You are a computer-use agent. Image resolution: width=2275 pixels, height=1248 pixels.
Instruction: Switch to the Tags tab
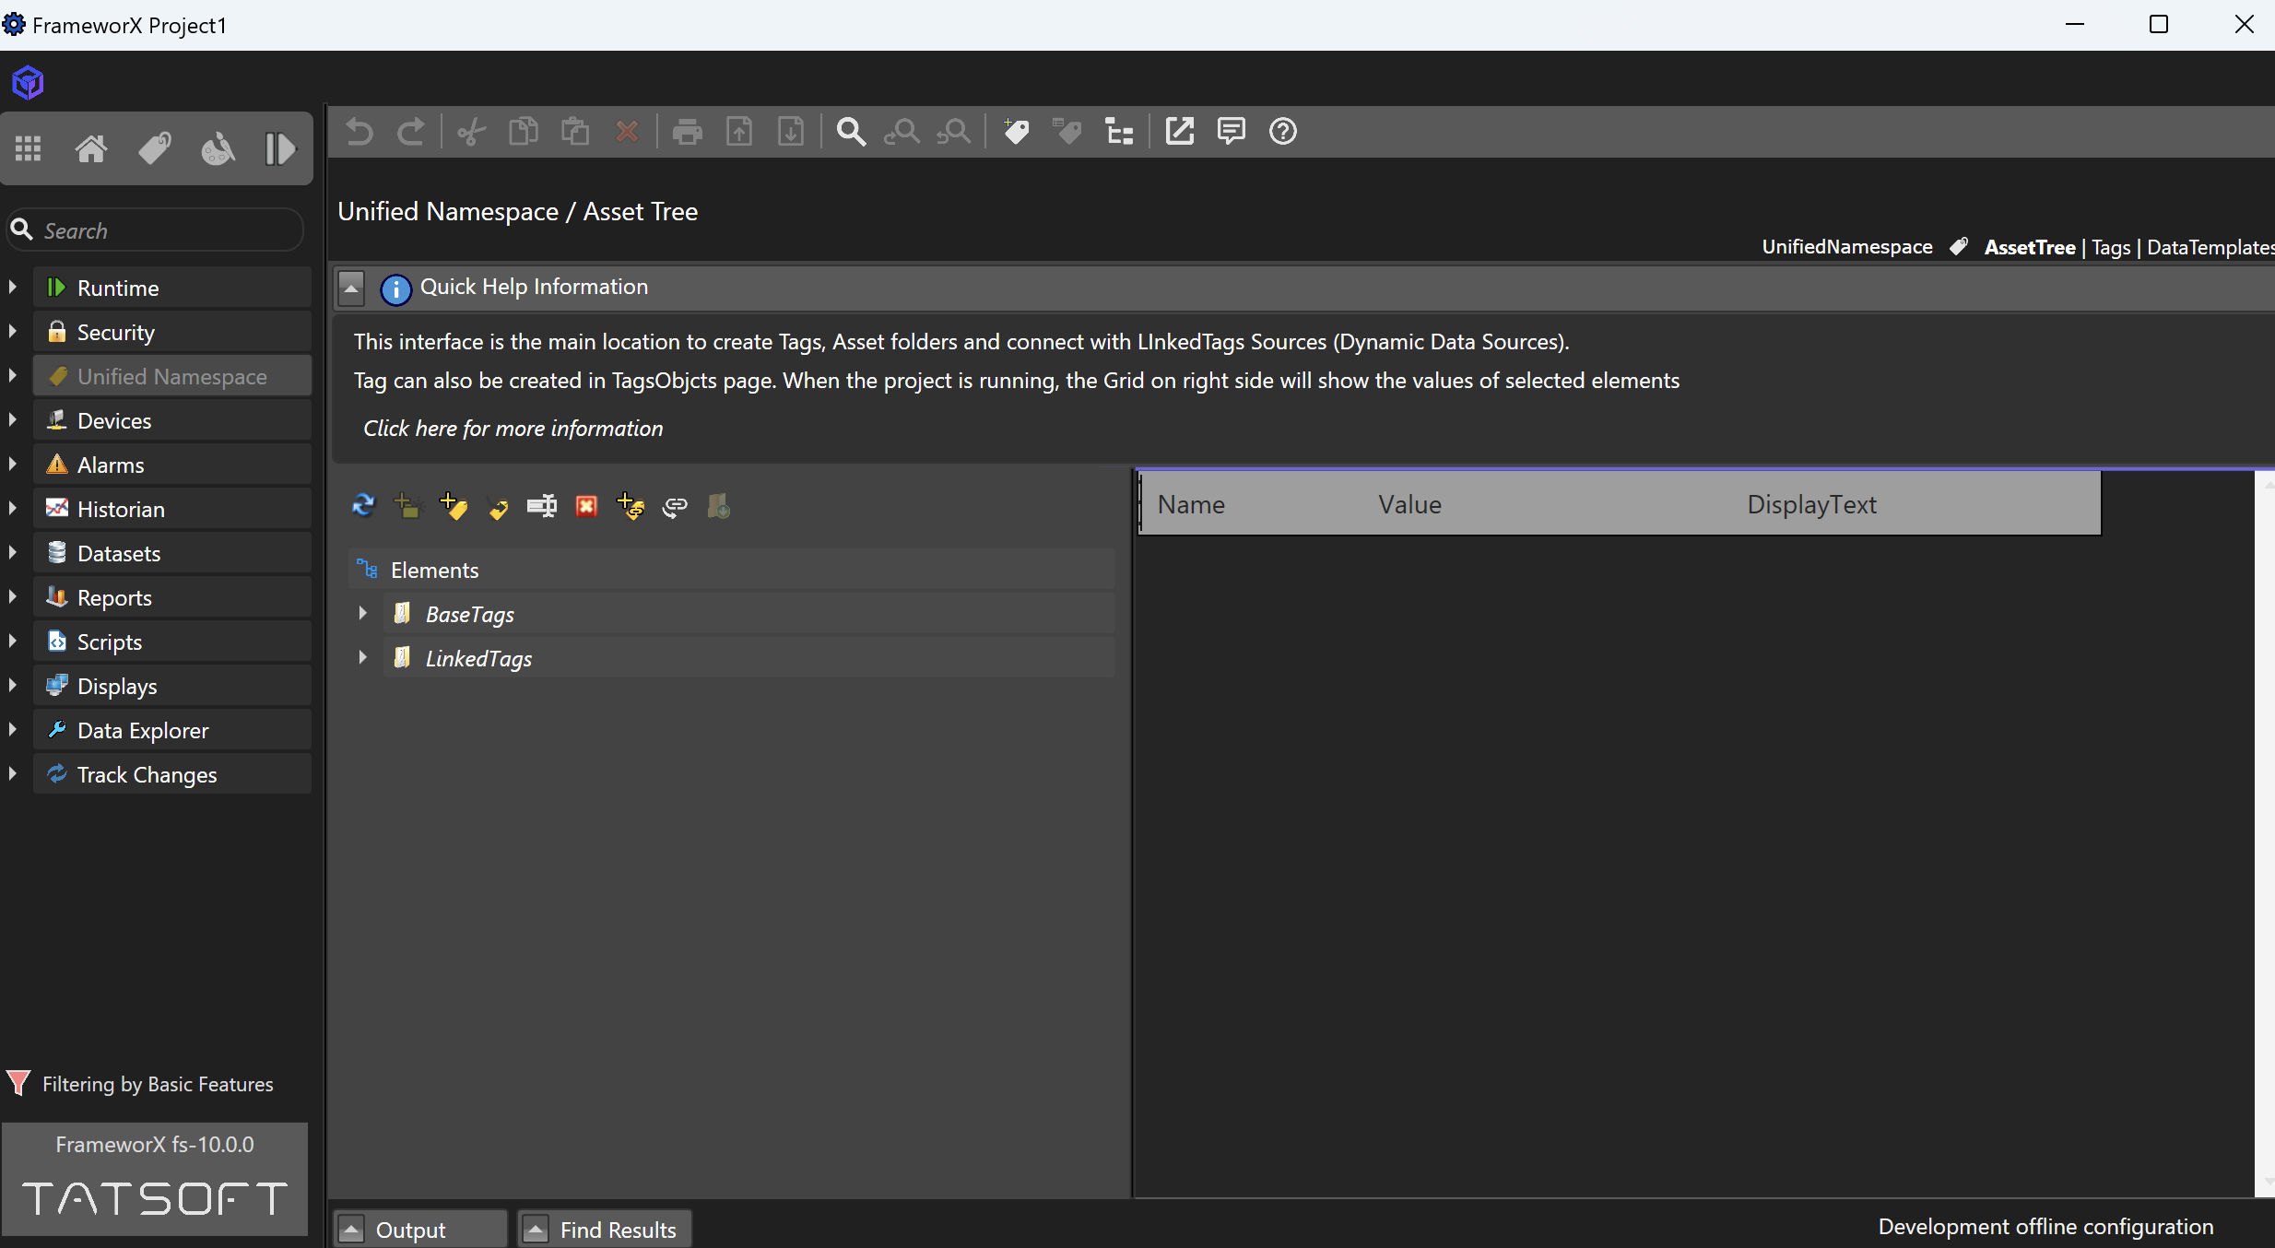[x=2111, y=247]
